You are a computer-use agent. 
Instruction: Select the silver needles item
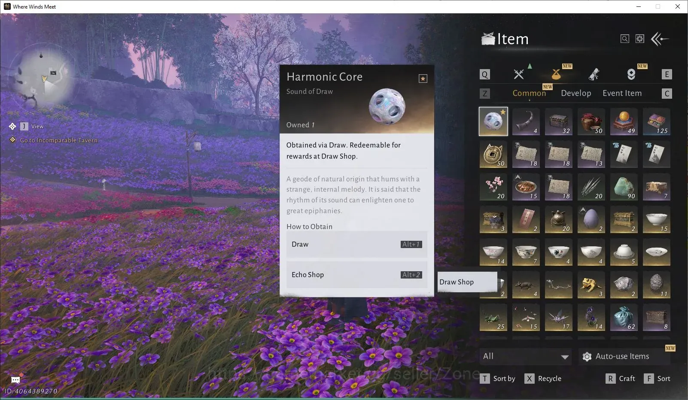point(591,187)
